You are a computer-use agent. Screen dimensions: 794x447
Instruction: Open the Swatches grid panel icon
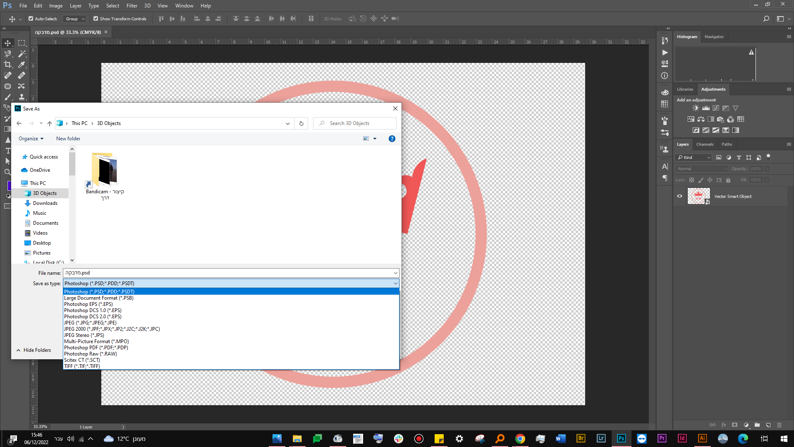[x=665, y=104]
